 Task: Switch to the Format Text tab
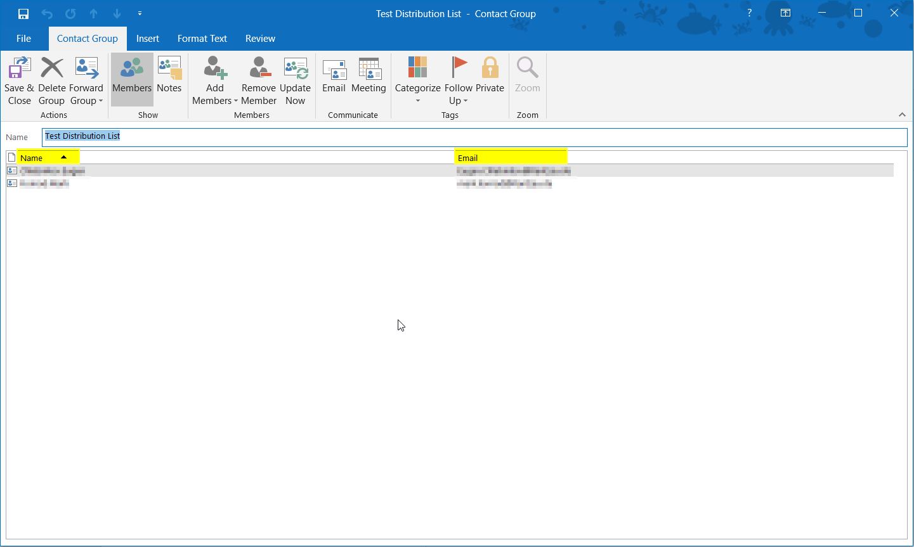[x=202, y=38]
